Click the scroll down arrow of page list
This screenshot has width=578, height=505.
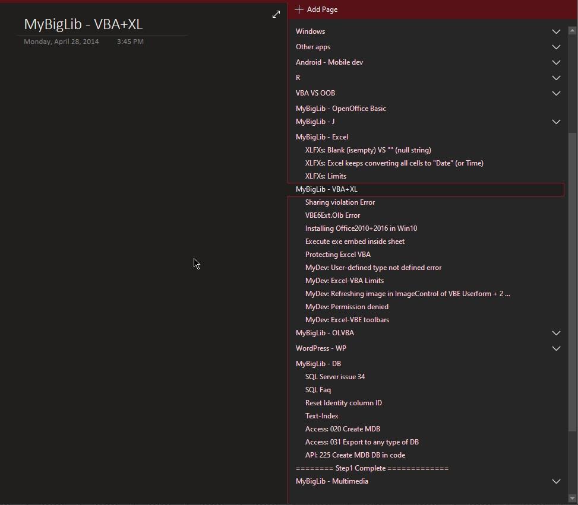pyautogui.click(x=573, y=498)
